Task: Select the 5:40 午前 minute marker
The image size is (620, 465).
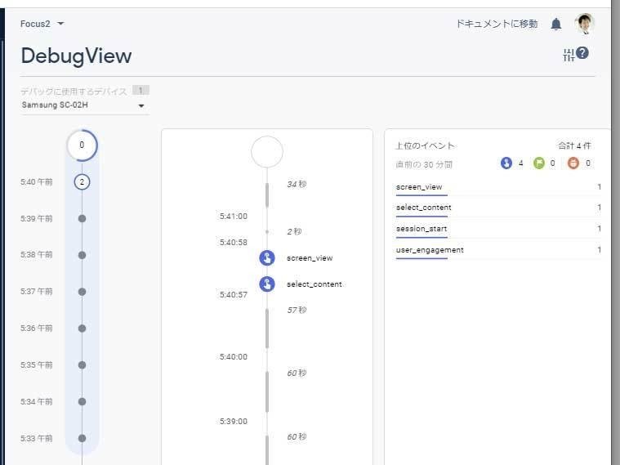Action: tap(82, 182)
